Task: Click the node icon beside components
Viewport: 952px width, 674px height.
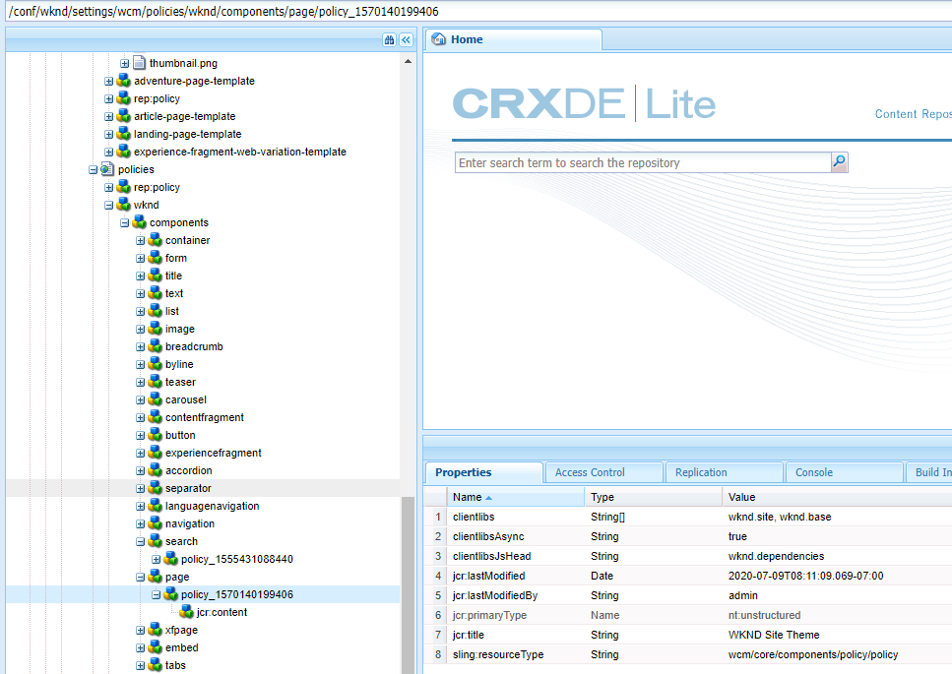Action: (139, 222)
